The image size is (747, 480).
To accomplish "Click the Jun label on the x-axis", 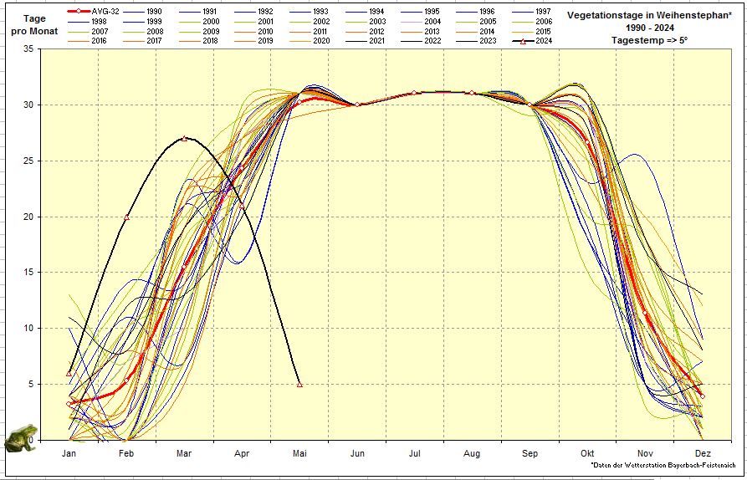I will click(x=357, y=452).
